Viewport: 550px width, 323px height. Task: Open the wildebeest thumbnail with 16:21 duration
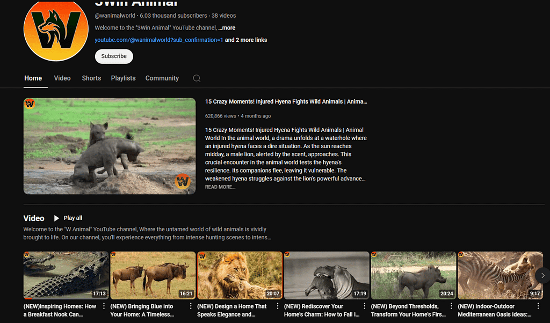[x=153, y=275]
